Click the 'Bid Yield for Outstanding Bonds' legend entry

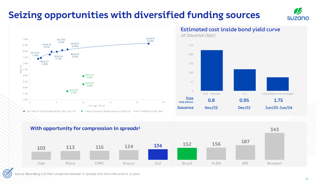[x=49, y=111]
